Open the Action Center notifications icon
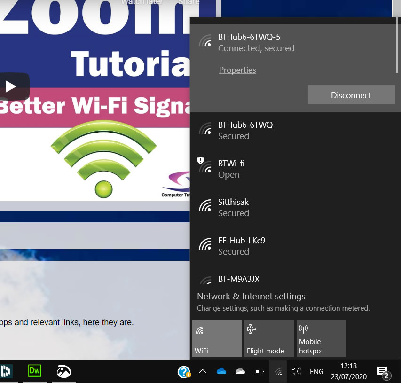401x383 pixels. coord(384,372)
